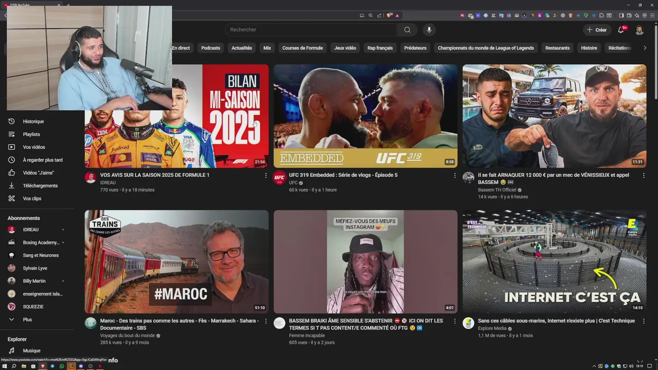Click the Créer button
This screenshot has width=658, height=370.
(597, 30)
